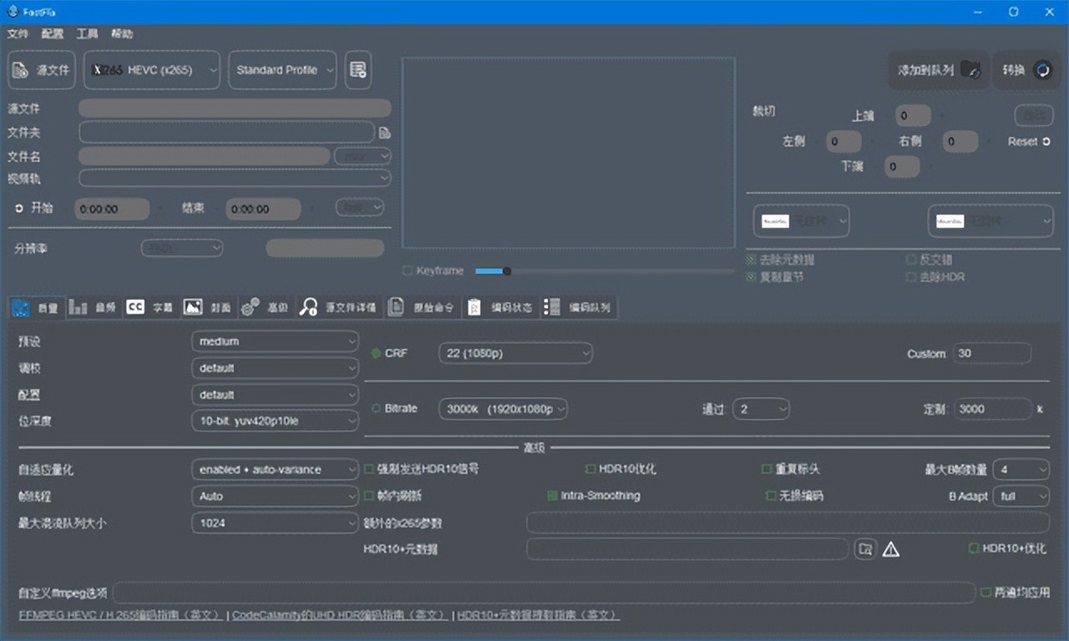Image resolution: width=1069 pixels, height=641 pixels.
Task: Click the HDR10+ warning triangle icon
Action: [x=891, y=549]
